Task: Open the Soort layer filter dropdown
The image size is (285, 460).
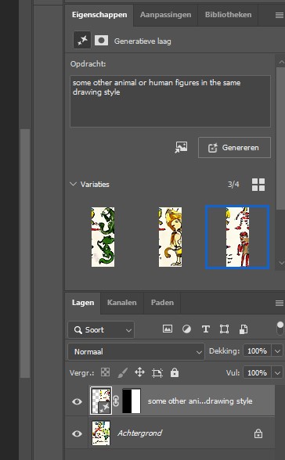Action: [101, 330]
